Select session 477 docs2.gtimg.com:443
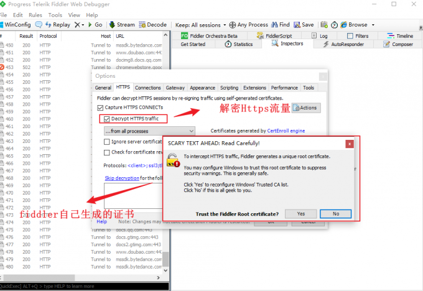This screenshot has width=423, height=291. [x=81, y=244]
